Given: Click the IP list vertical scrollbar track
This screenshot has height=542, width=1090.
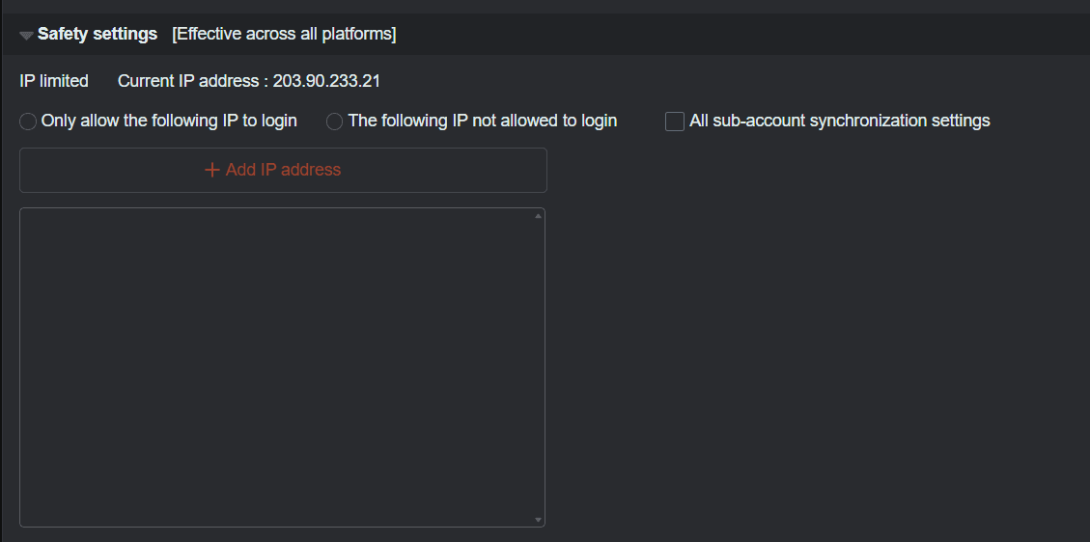Looking at the screenshot, I should (538, 366).
